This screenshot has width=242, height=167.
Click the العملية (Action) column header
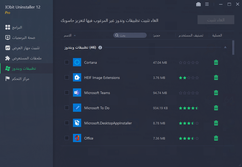click(x=217, y=35)
